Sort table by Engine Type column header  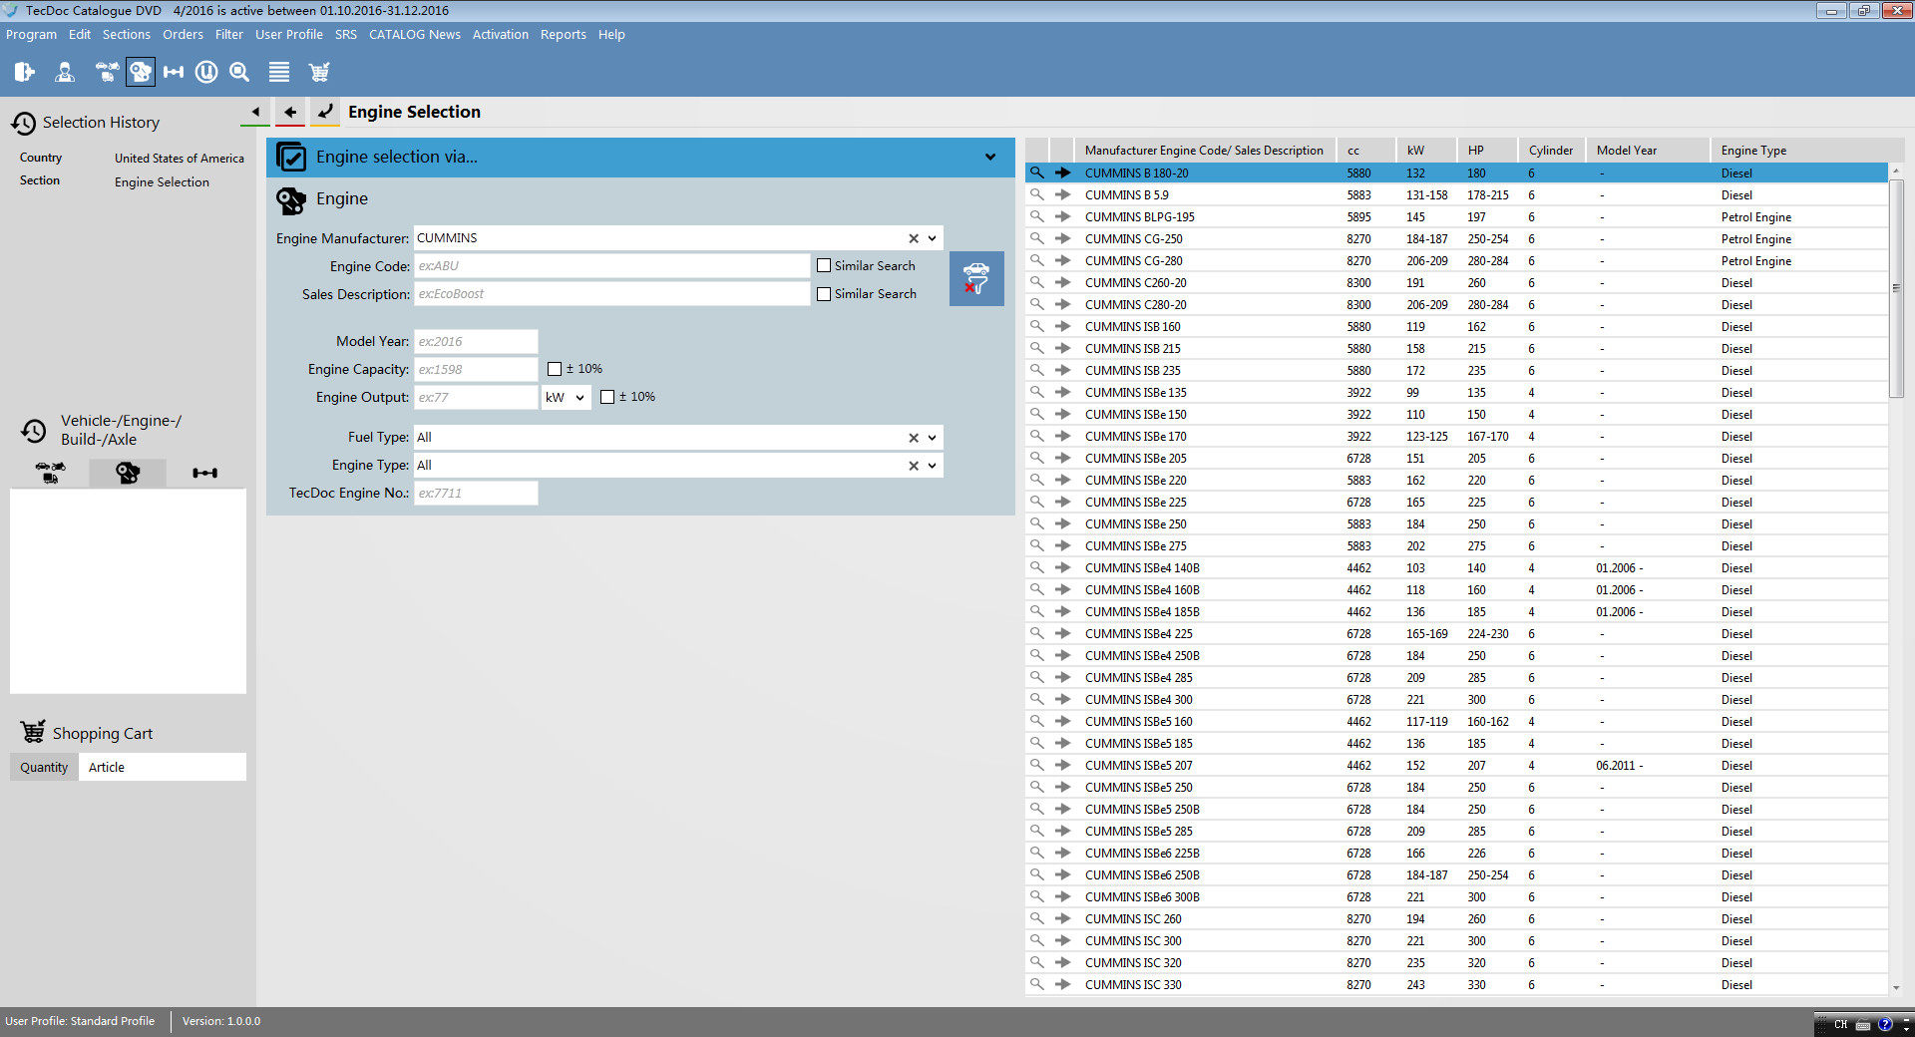pos(1798,151)
